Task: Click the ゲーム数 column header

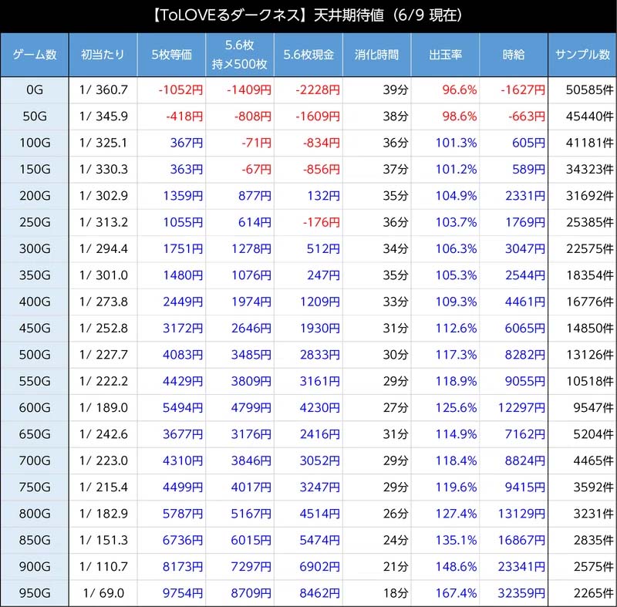Action: click(x=34, y=55)
